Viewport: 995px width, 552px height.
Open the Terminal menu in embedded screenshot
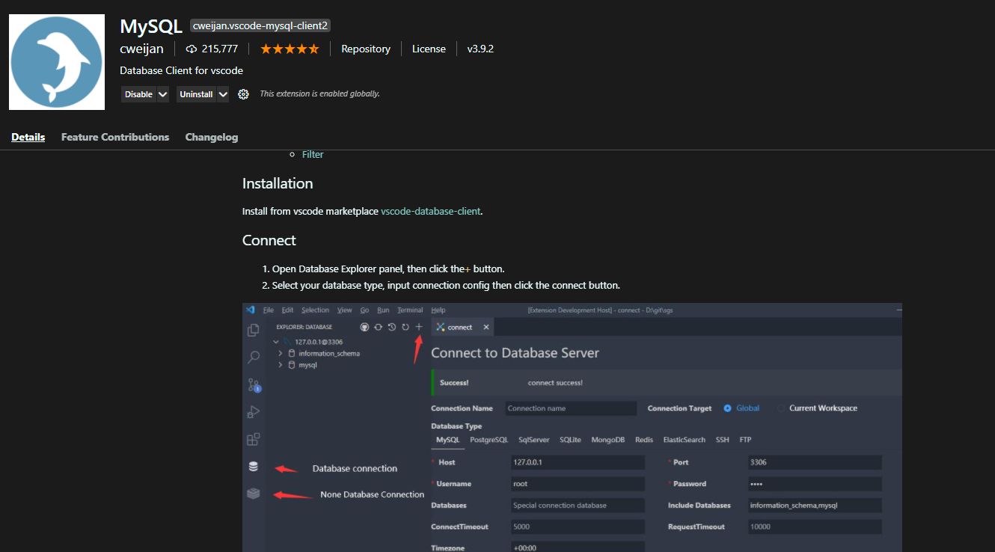[410, 310]
